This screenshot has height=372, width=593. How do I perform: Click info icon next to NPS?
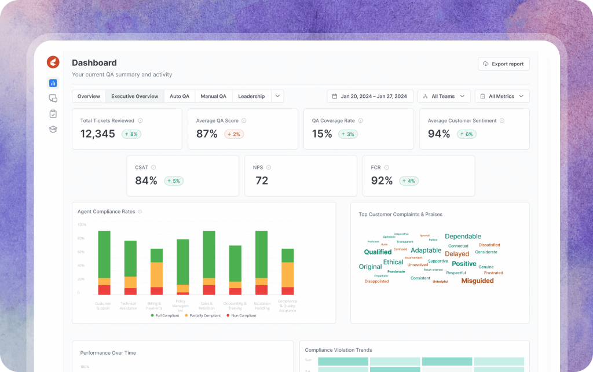269,167
